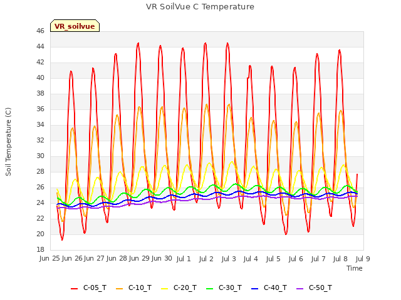Click the Jul 6 x-axis tick label

point(296,259)
